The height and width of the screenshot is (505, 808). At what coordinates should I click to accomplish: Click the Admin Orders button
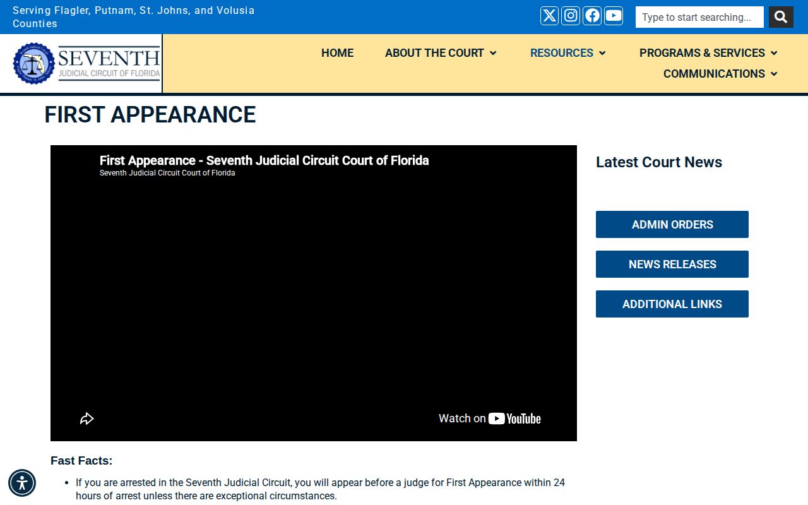pyautogui.click(x=672, y=224)
